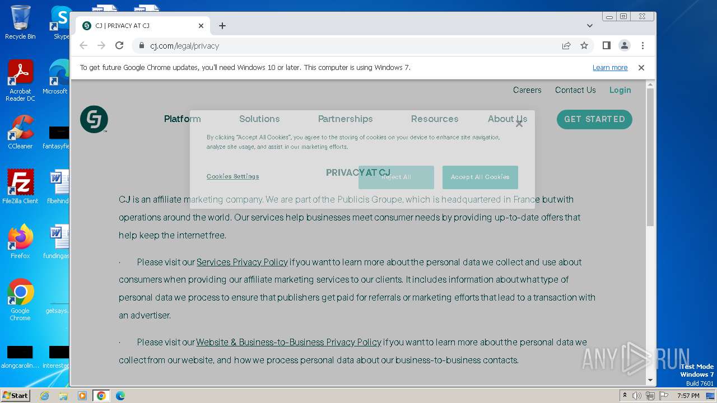Open Chrome side panel
Screen dimensions: 717x403
coord(606,45)
